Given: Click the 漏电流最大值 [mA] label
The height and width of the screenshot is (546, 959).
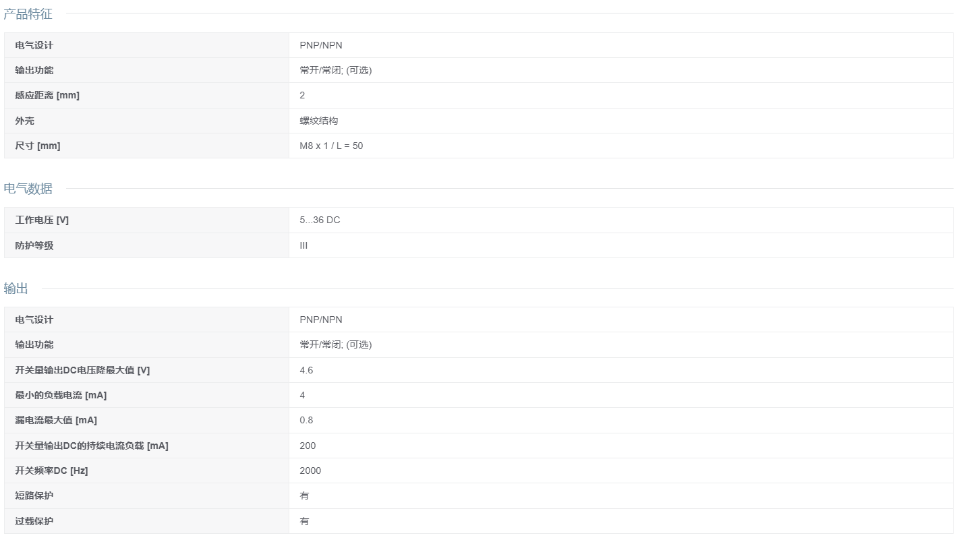Looking at the screenshot, I should [x=56, y=420].
